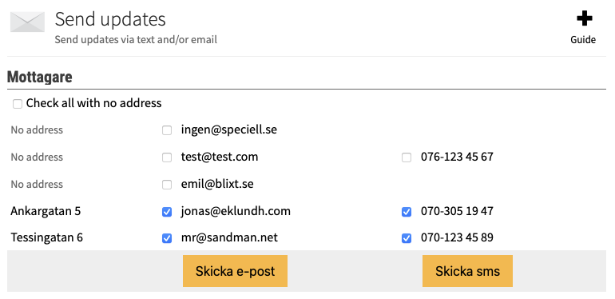
Task: Click the Skicka sms button
Action: pos(467,271)
